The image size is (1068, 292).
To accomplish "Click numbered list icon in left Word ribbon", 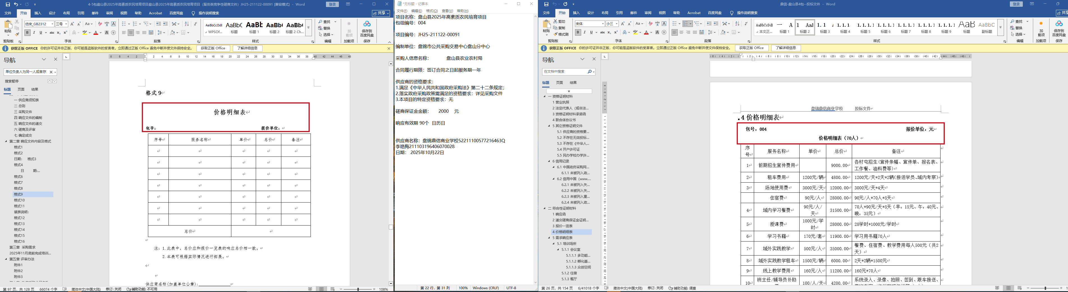I will [136, 24].
